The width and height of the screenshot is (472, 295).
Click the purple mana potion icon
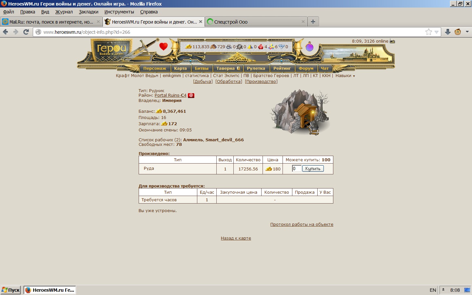coord(309,47)
